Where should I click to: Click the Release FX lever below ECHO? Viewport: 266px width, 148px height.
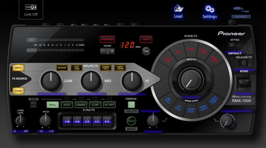coord(244,83)
